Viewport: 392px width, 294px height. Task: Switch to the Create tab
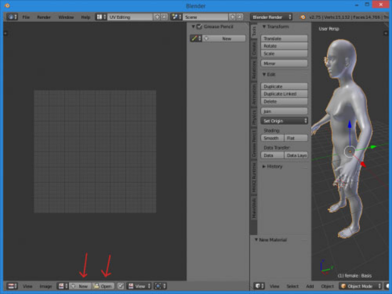point(254,49)
